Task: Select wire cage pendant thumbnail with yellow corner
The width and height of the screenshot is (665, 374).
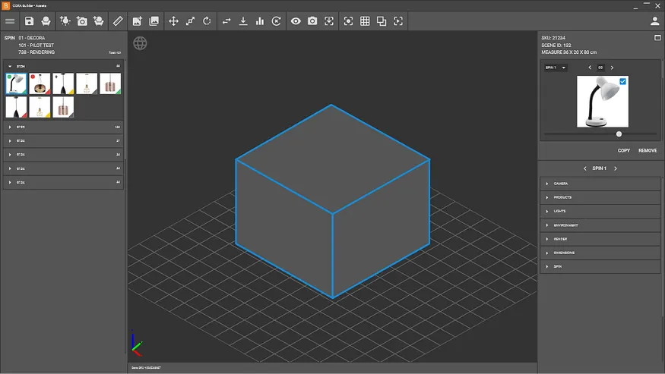Action: (x=40, y=107)
